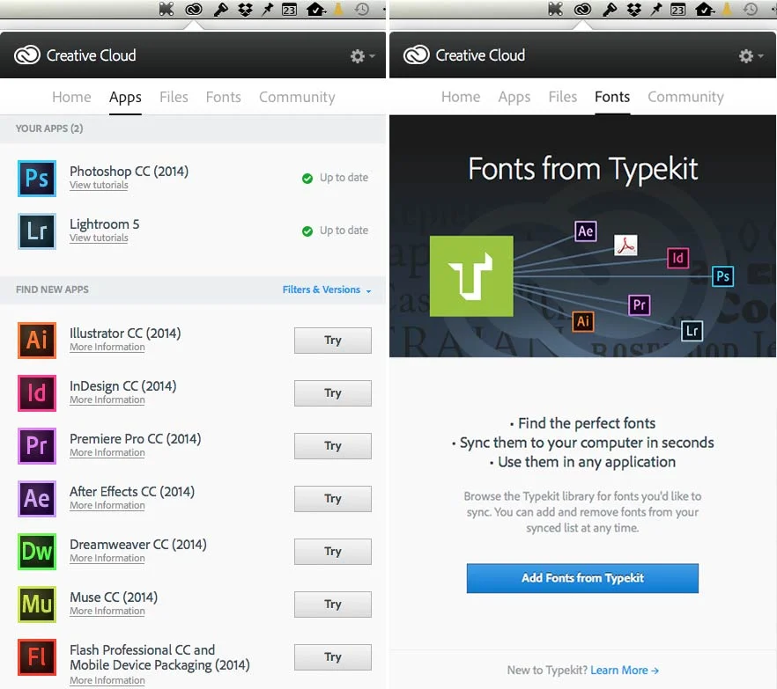
Task: Click the Ps icon in the Typekit banner
Action: (722, 276)
